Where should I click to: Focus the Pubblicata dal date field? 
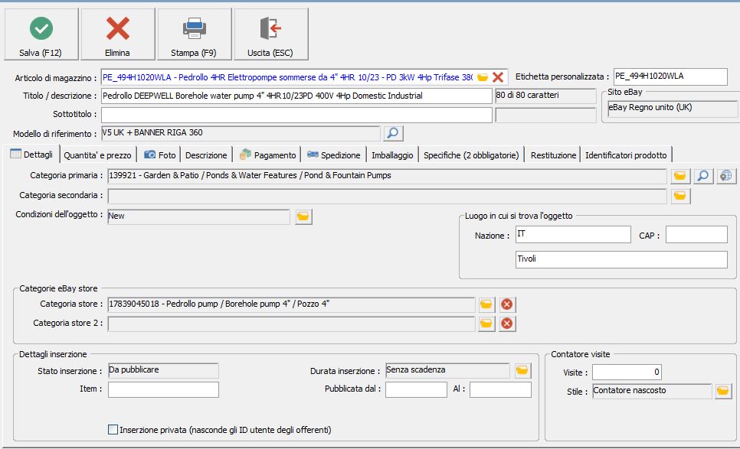coord(416,389)
